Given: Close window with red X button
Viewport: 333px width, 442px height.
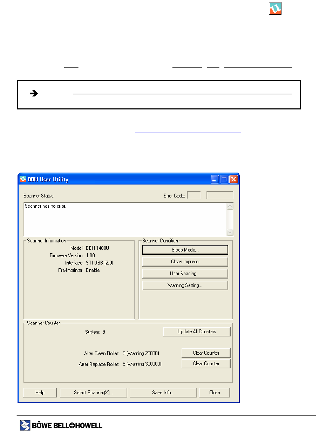Looking at the screenshot, I should [234, 179].
